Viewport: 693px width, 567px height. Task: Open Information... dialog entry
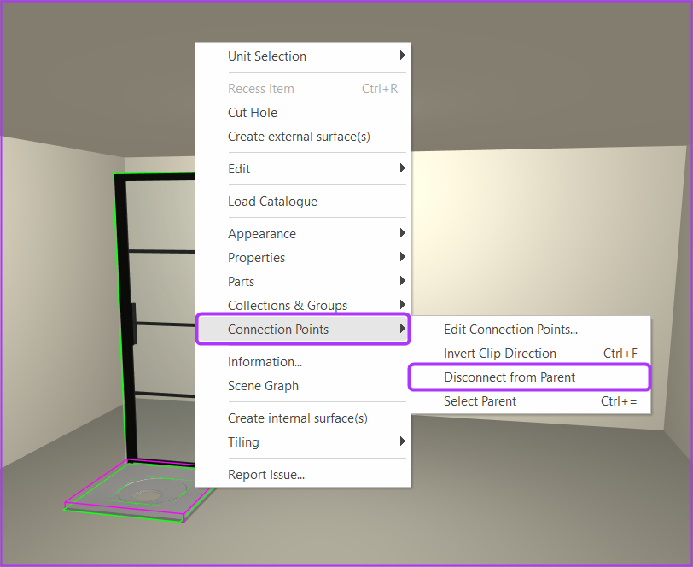click(x=303, y=362)
